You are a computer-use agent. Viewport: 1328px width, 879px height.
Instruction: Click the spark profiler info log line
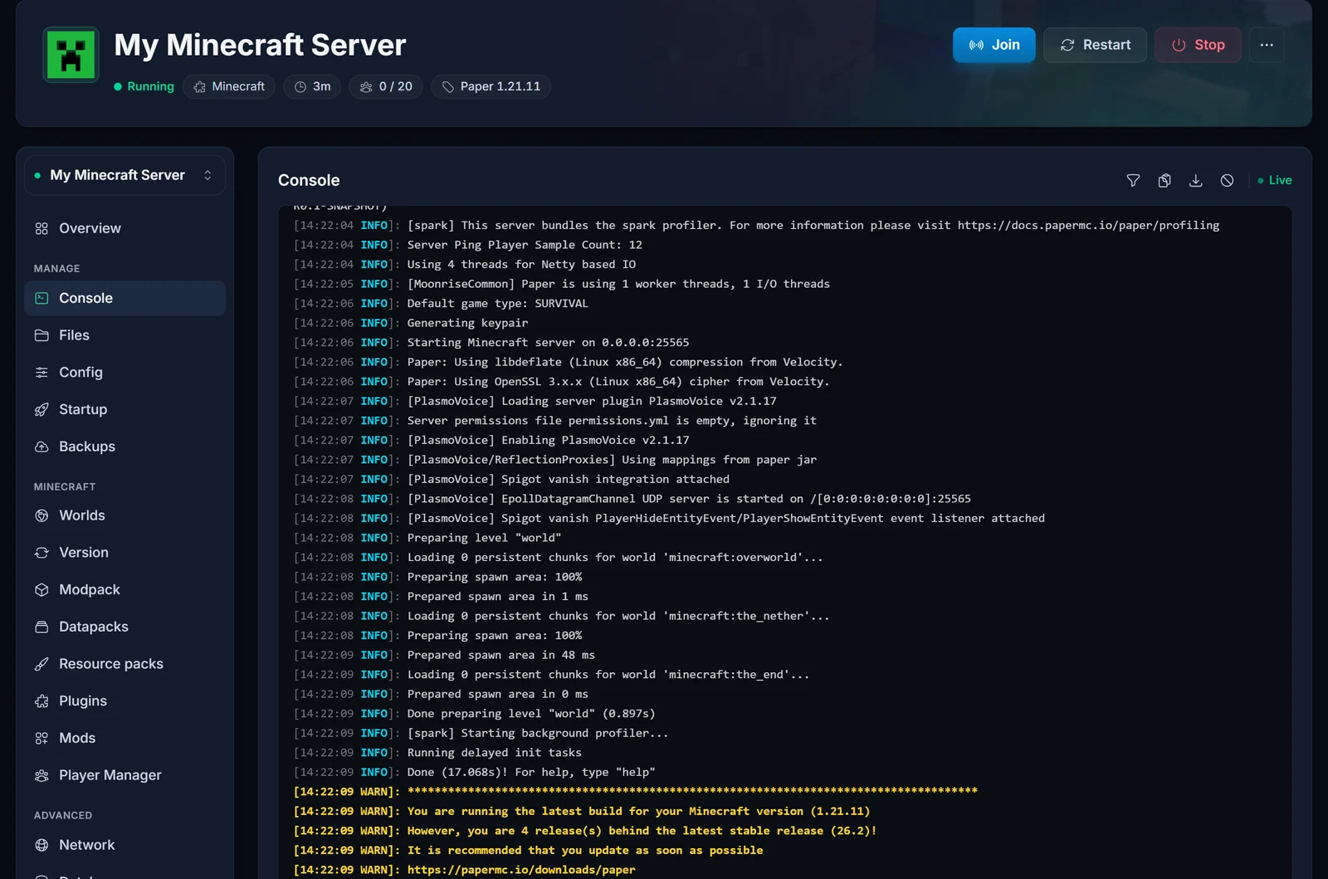tap(756, 225)
